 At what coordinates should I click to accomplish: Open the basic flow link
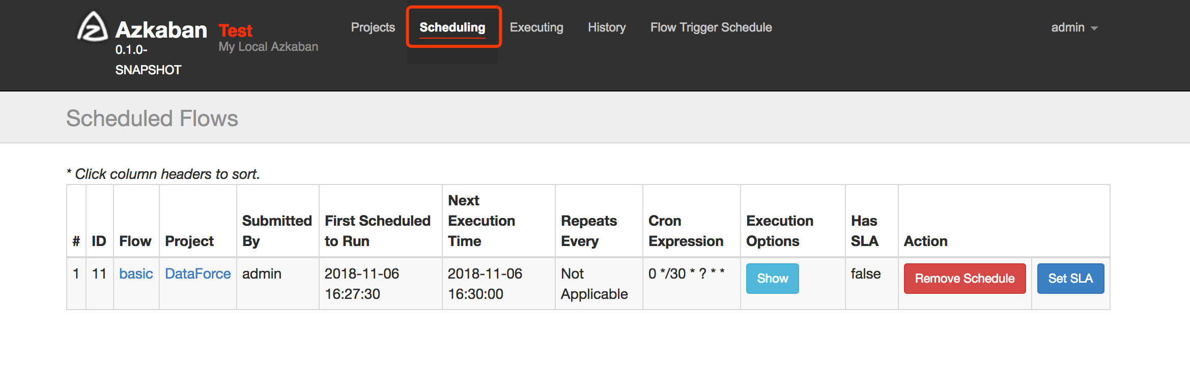click(x=136, y=273)
